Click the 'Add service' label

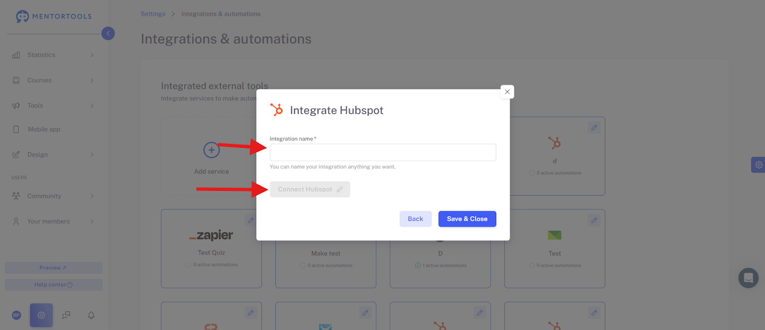(211, 172)
